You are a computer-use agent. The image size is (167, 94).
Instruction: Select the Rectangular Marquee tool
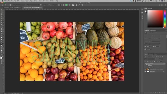2,12
